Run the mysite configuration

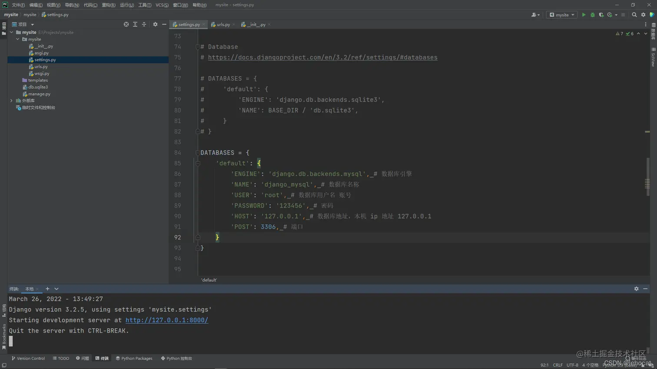[584, 15]
